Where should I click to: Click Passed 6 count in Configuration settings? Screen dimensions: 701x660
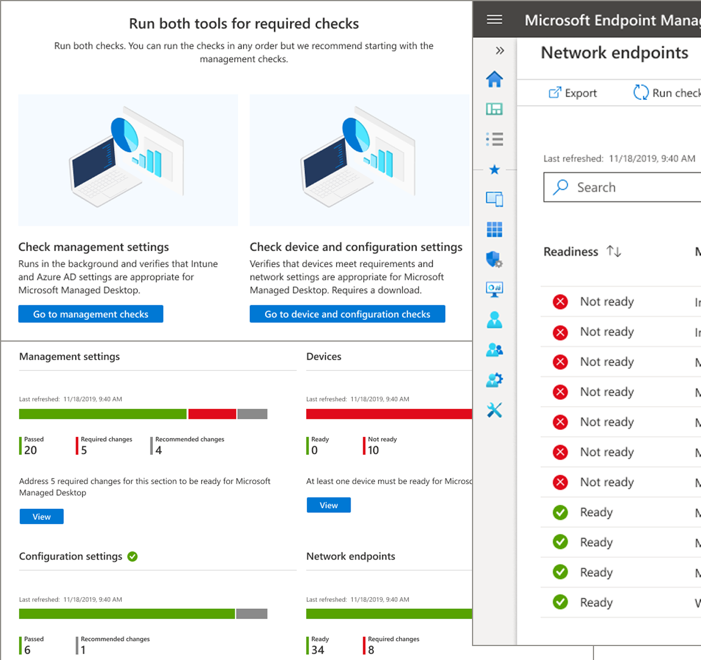pyautogui.click(x=32, y=645)
